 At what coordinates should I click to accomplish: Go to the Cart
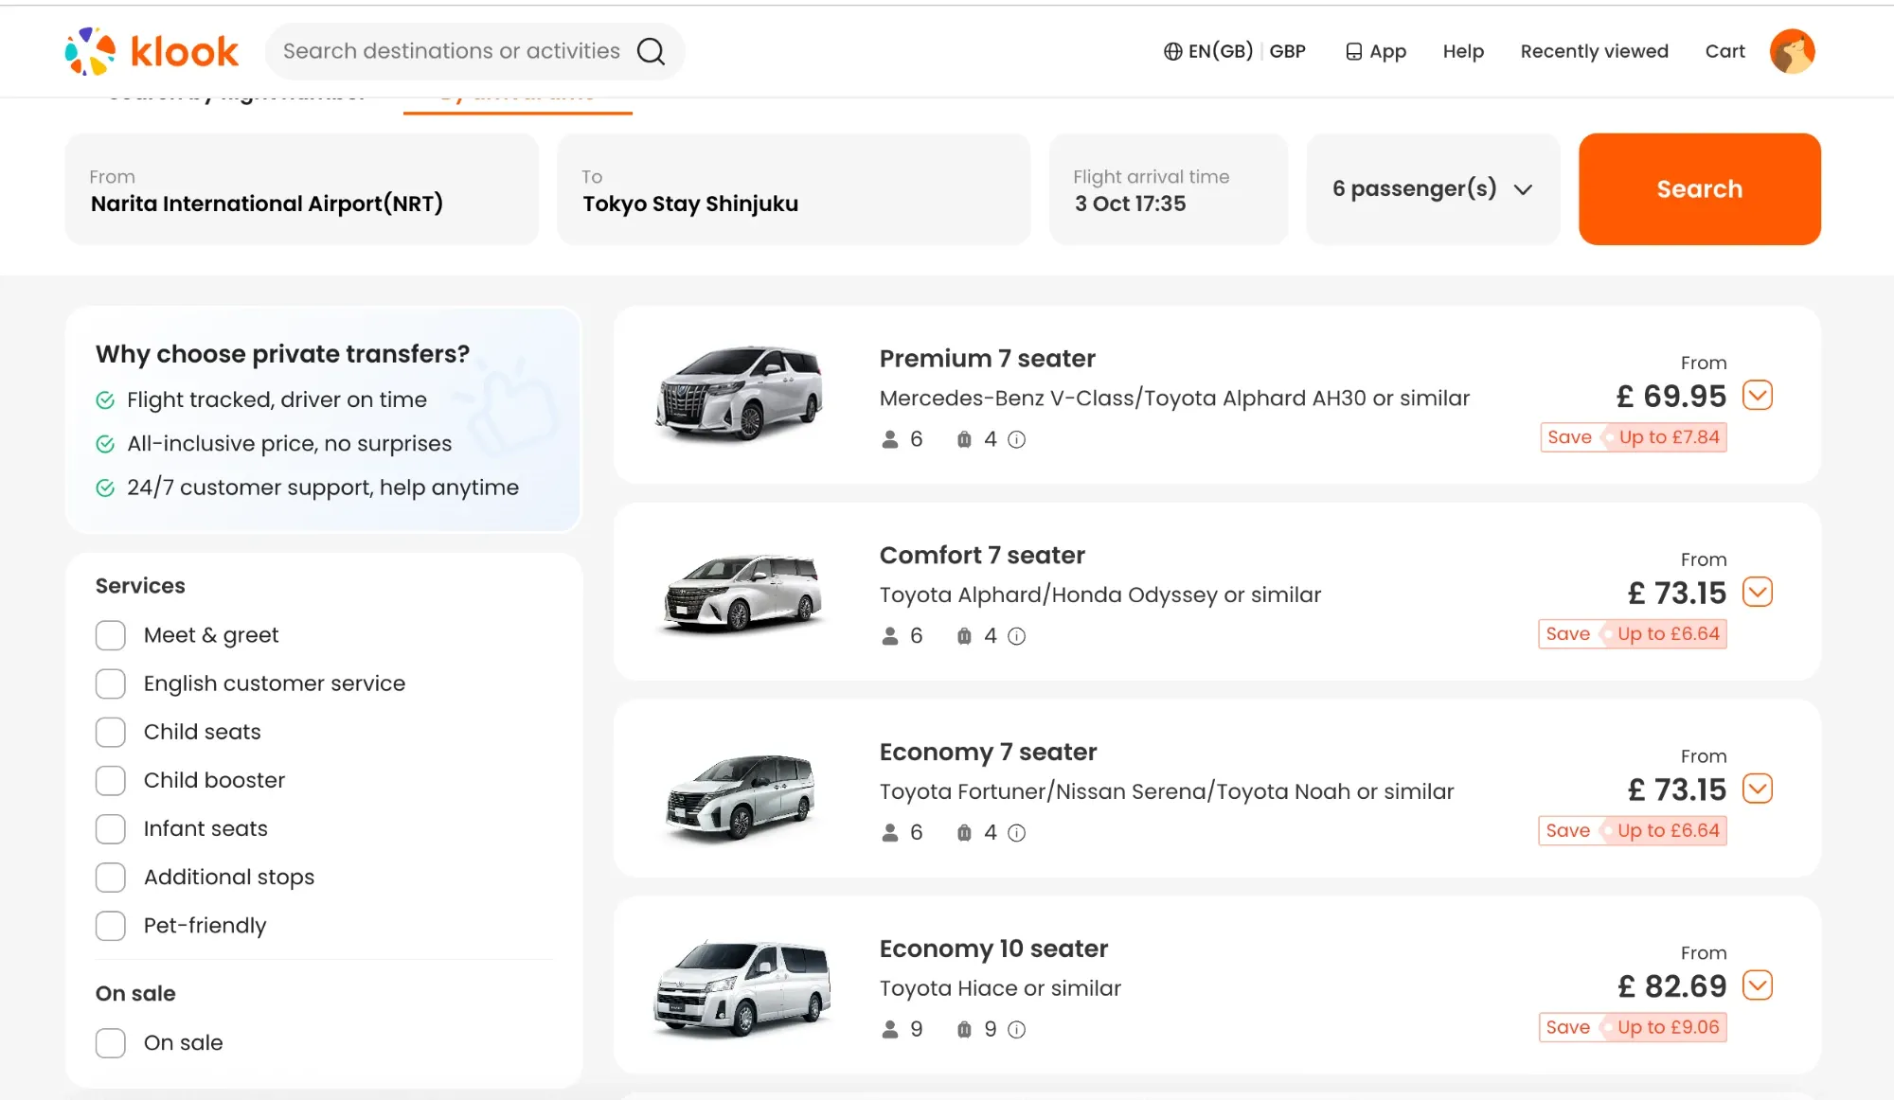1725,51
